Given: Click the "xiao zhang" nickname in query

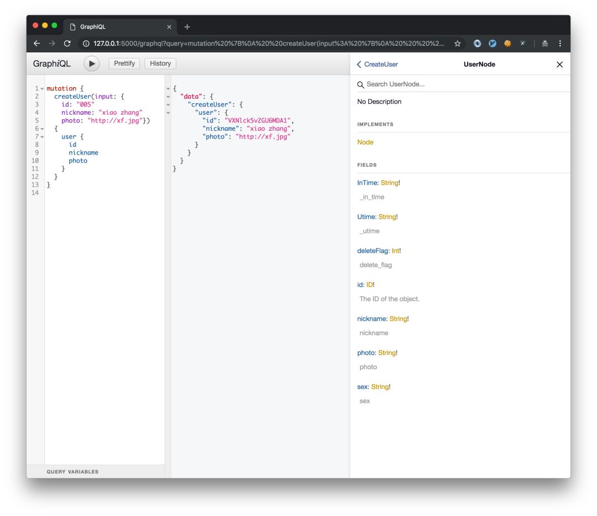Looking at the screenshot, I should [x=121, y=113].
